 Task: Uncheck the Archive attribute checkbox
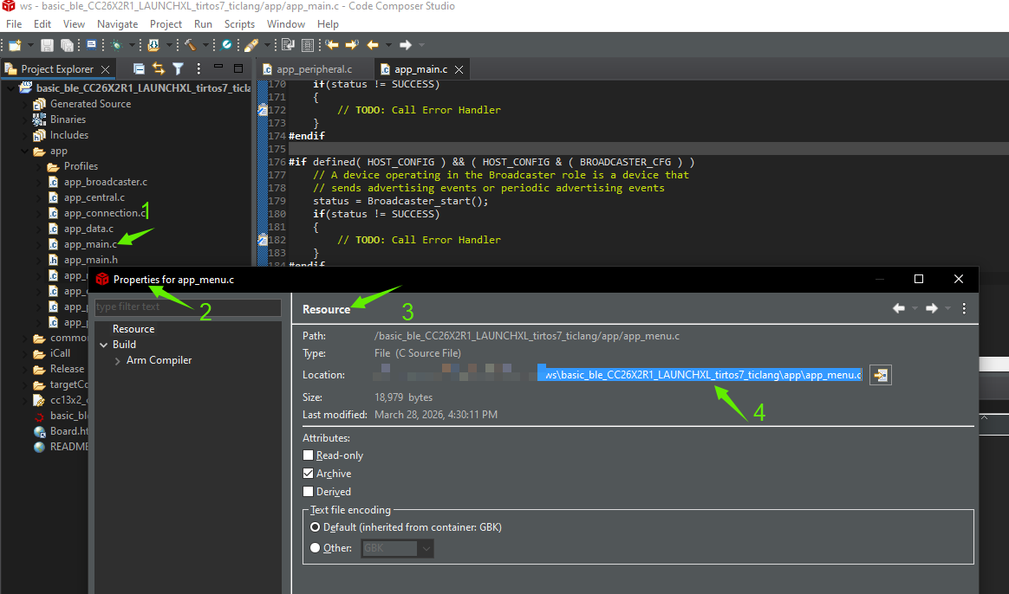309,473
